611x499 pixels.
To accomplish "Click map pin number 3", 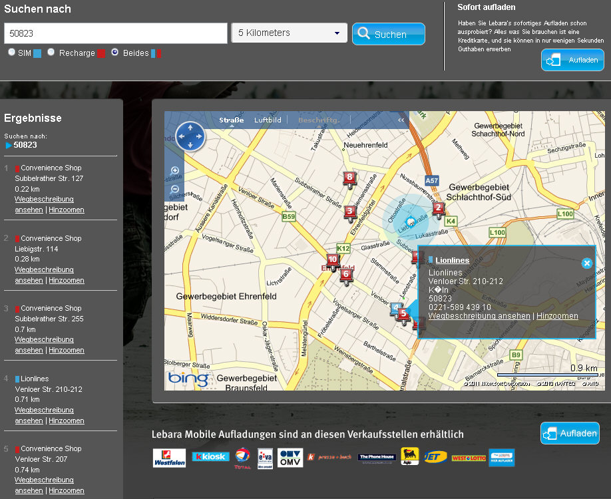I will pyautogui.click(x=350, y=212).
